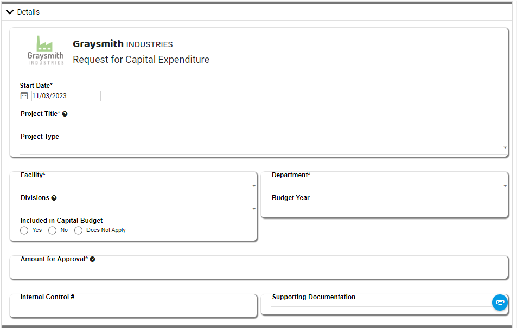This screenshot has width=517, height=328.
Task: Click the Graysmith Industries factory logo
Action: pos(46,50)
